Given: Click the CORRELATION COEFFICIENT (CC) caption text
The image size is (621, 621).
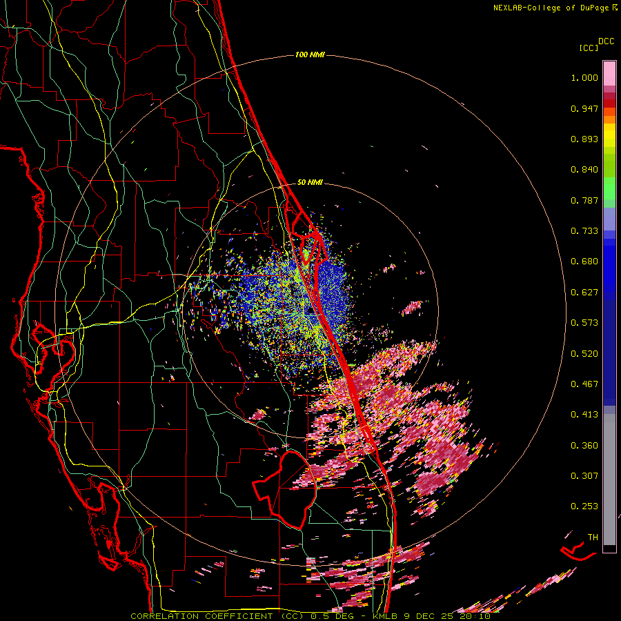Looking at the screenshot, I should pos(217,616).
